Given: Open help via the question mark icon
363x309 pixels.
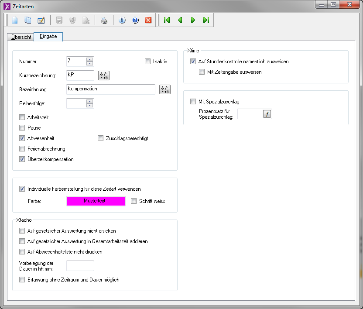Looking at the screenshot, I should [135, 20].
